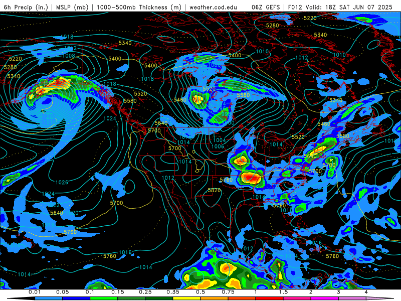The image size is (401, 301).
Task: Click the light blue 0.01 precipitation legend swatch
Action: click(49, 298)
